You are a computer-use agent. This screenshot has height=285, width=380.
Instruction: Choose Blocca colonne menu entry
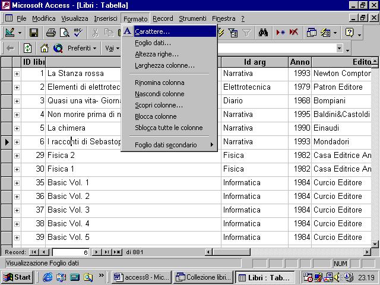coord(169,116)
